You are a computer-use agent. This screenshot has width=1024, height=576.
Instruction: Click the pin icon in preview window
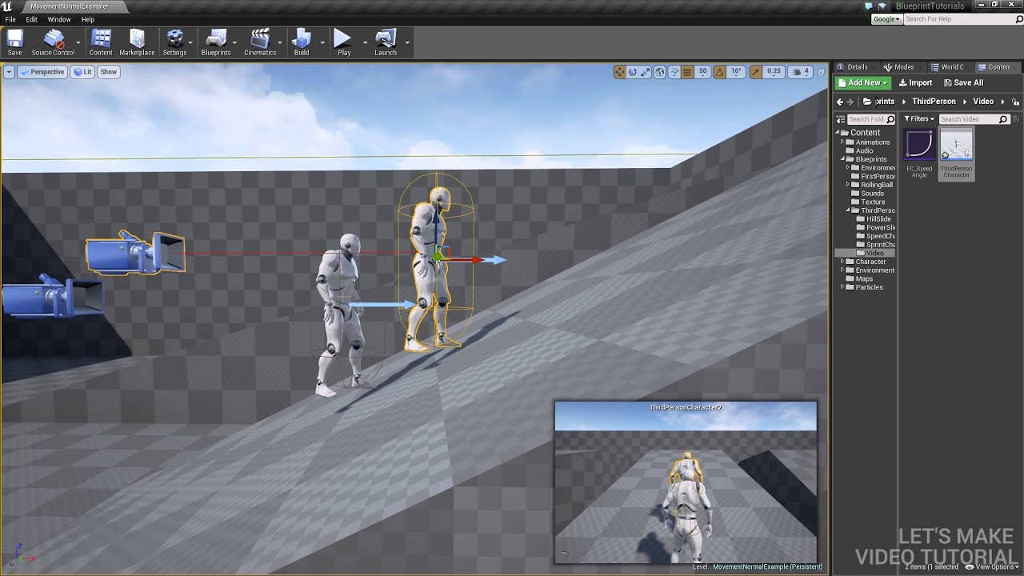(x=564, y=553)
